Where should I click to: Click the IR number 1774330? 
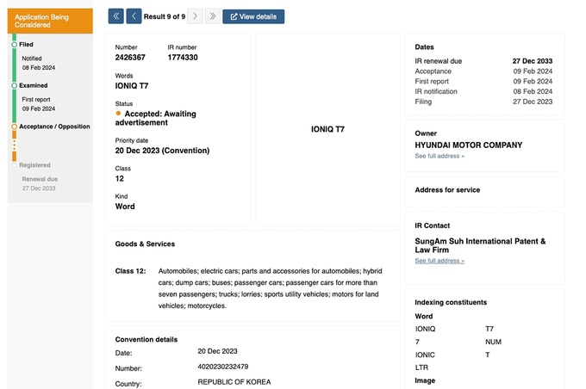click(x=183, y=58)
